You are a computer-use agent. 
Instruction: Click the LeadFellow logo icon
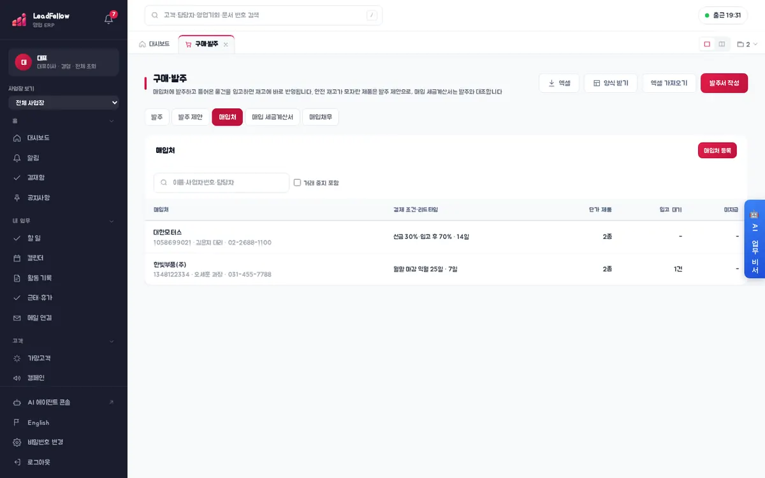19,19
